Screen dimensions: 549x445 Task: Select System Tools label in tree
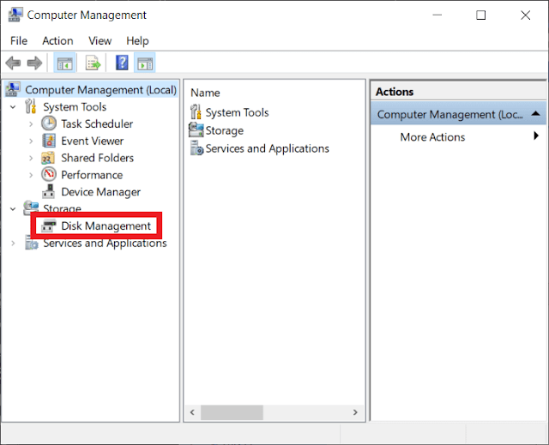[75, 106]
